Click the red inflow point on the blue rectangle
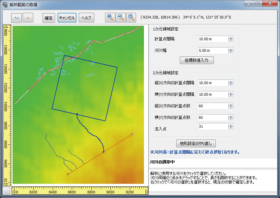280x198 pixels. pos(77,114)
